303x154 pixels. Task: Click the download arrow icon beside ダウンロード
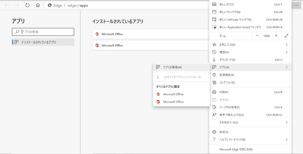pos(214,60)
